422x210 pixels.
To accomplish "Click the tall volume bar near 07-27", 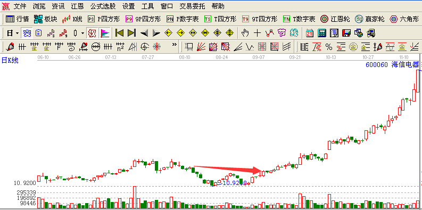I will (135, 197).
